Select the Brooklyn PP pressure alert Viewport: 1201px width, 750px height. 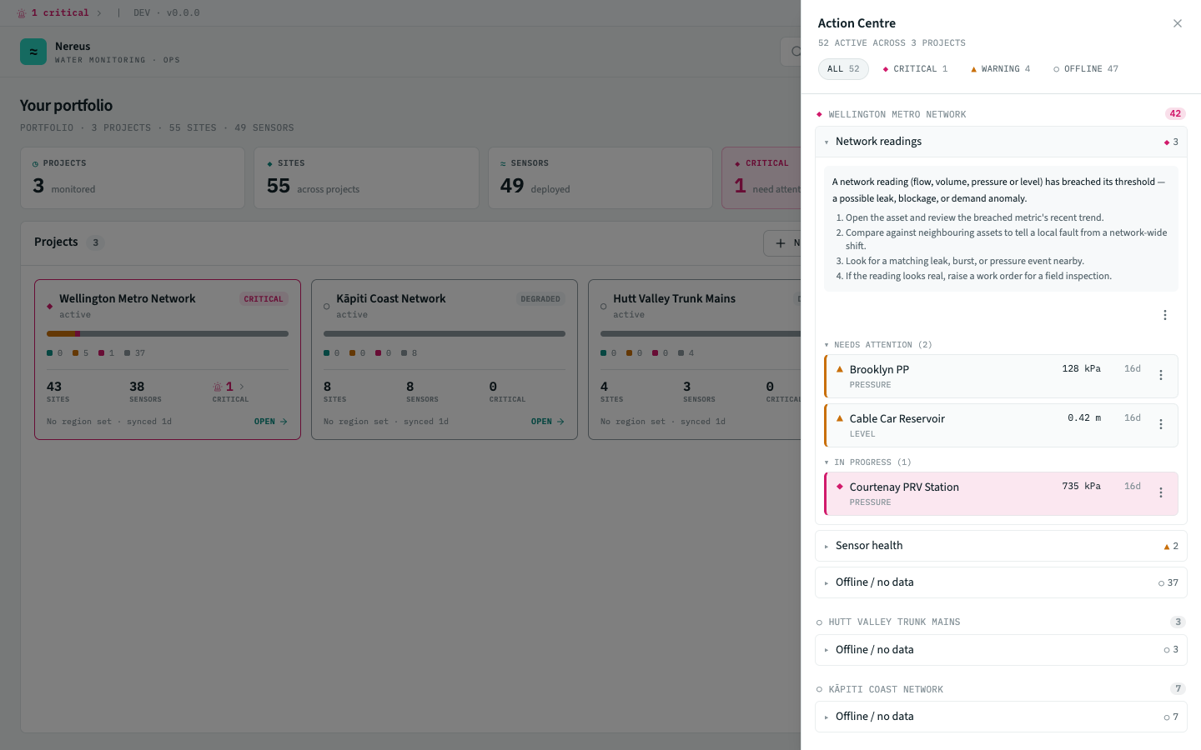[x=1001, y=376]
